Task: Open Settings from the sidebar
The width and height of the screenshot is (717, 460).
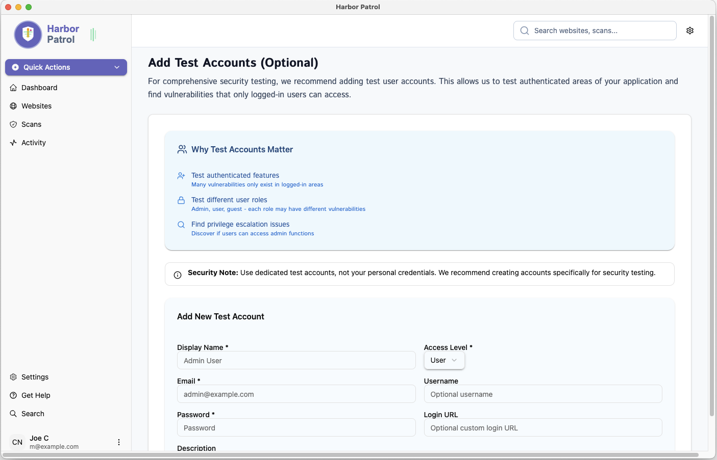Action: tap(35, 377)
